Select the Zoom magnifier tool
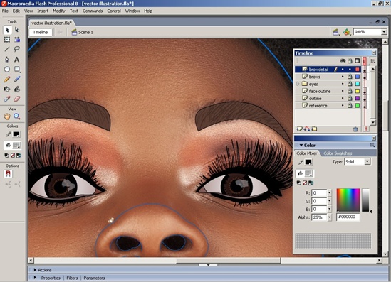 tap(16, 116)
